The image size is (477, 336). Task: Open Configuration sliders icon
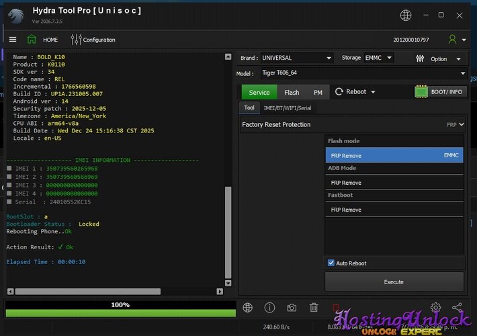[76, 40]
